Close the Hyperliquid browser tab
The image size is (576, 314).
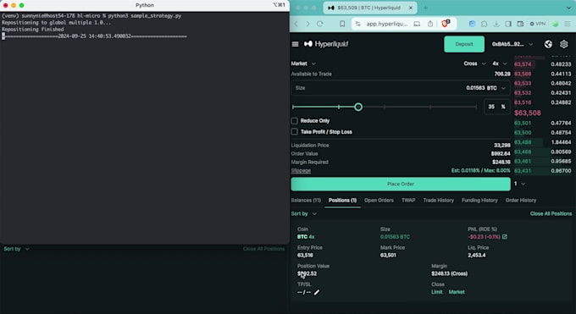pyautogui.click(x=411, y=8)
